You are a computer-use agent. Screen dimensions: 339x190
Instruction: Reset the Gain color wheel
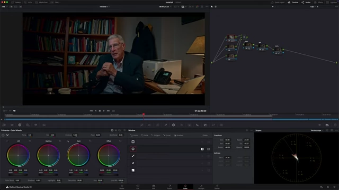pos(90,141)
